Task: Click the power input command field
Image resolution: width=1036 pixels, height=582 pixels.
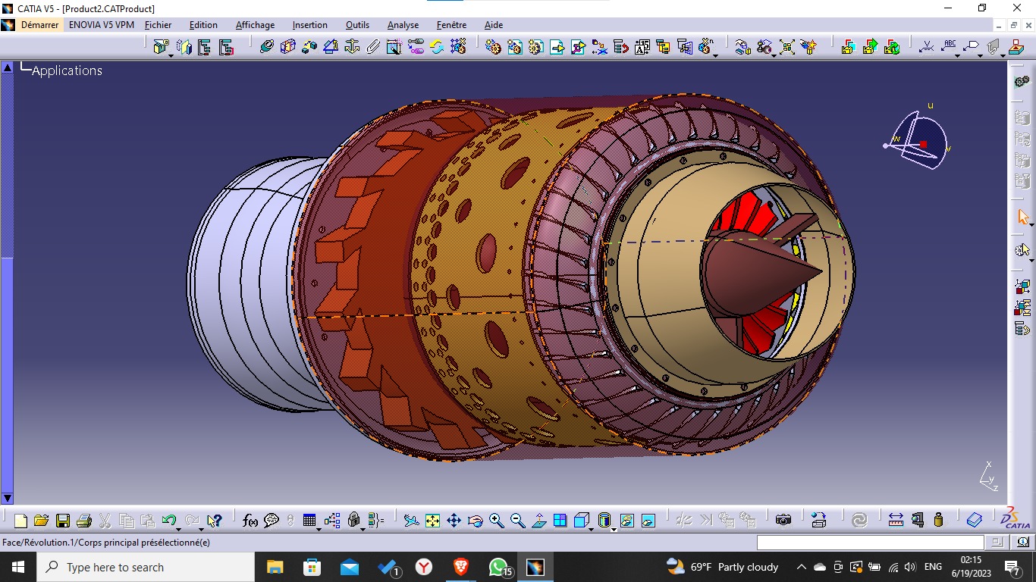Action: 870,542
